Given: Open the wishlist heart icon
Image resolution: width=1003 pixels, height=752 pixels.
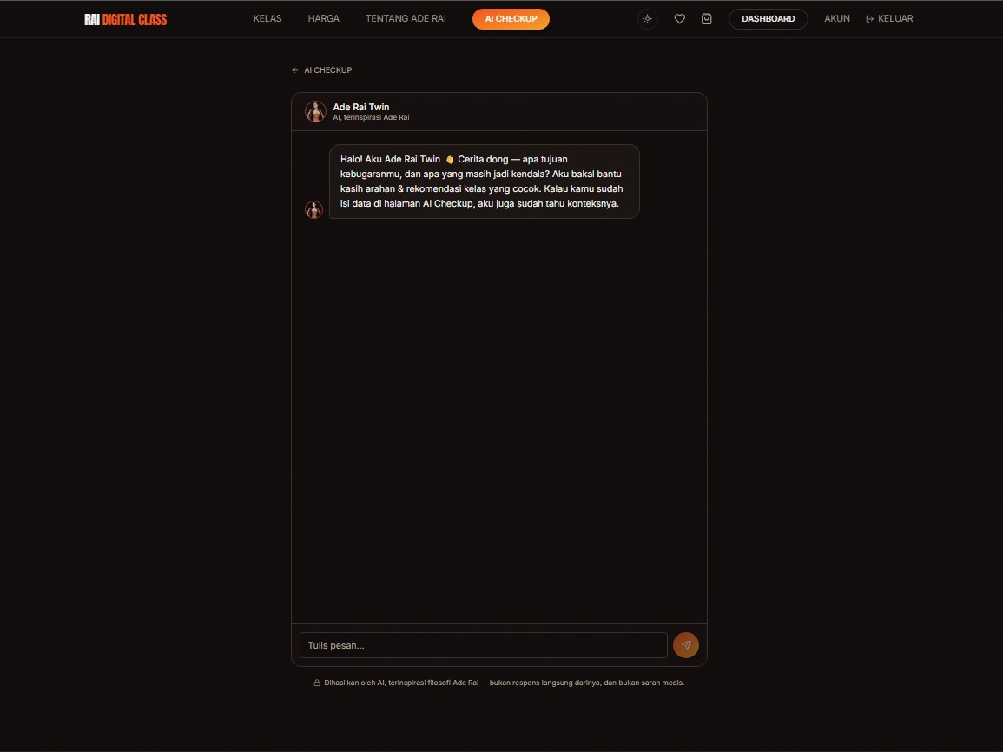Looking at the screenshot, I should pos(679,19).
